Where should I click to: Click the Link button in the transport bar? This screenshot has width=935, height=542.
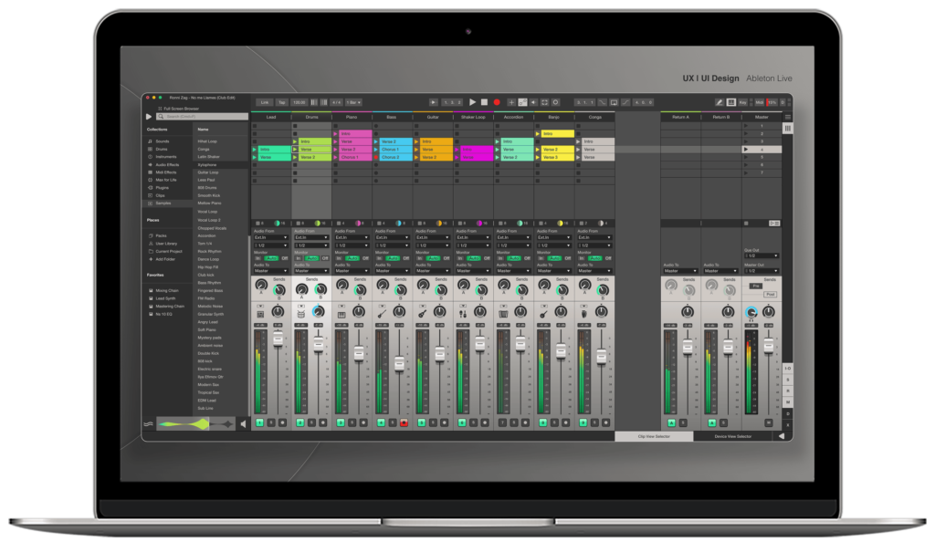(x=264, y=102)
